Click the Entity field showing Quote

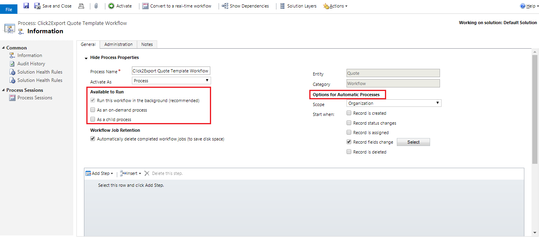393,73
